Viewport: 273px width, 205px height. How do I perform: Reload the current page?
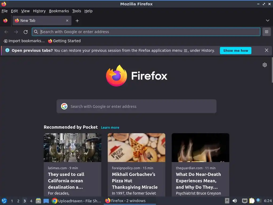click(x=26, y=32)
